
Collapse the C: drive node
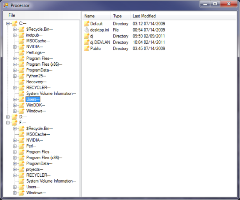8,23
